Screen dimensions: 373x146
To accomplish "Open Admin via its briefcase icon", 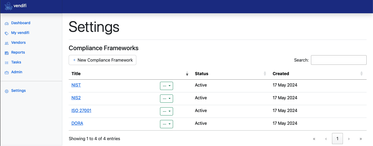I will point(7,72).
